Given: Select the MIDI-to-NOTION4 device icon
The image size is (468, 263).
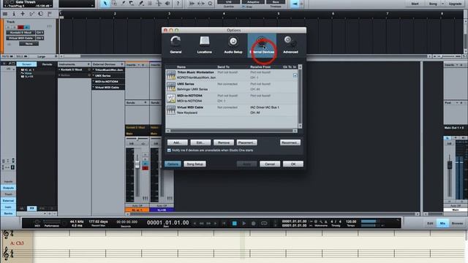Looking at the screenshot, I should coord(171,99).
